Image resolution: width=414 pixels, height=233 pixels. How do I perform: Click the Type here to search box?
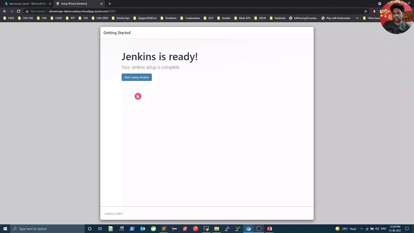(47, 229)
